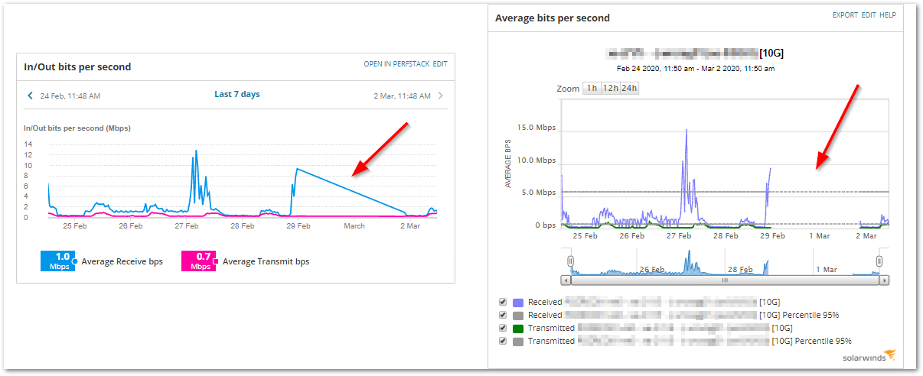Click the green Transmitted legend swatch
Screen dimensions: 923x376
click(x=518, y=329)
